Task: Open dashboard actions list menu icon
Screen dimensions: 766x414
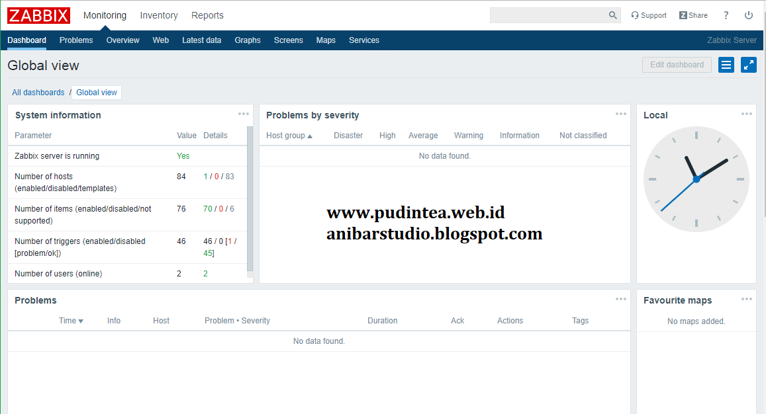Action: click(726, 64)
